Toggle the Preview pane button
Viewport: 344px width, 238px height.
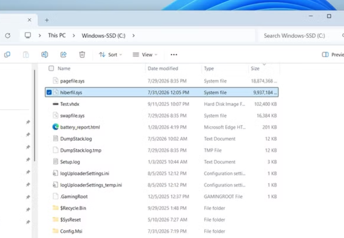[332, 55]
